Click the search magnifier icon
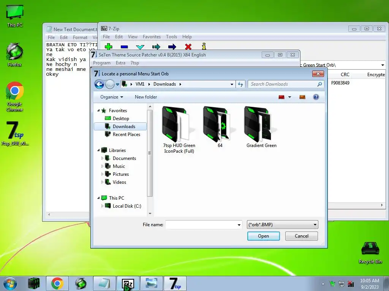 319,84
